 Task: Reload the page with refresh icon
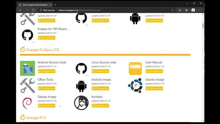point(33,10)
